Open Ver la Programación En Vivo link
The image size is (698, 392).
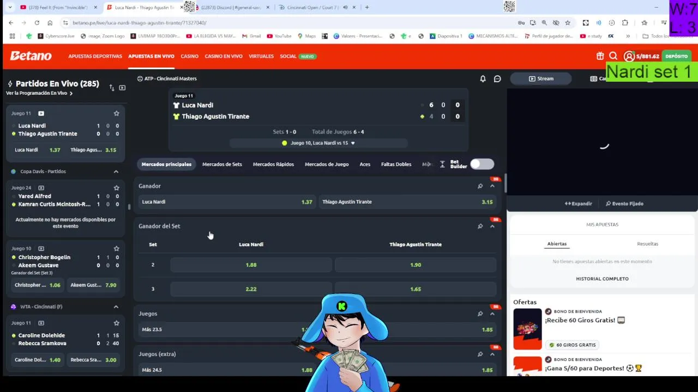39,93
